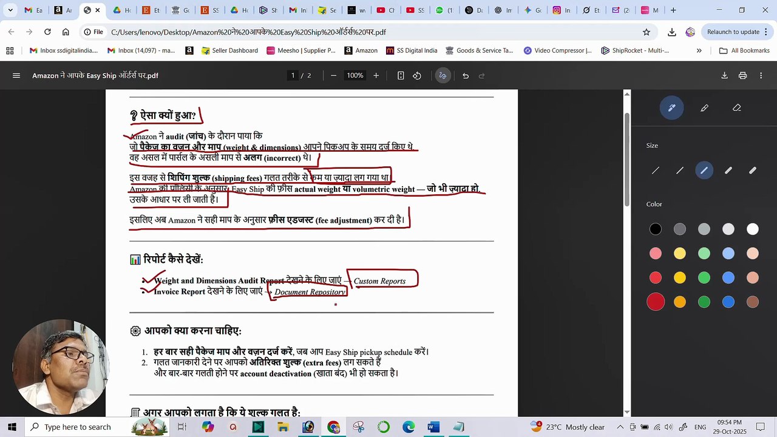Image resolution: width=777 pixels, height=437 pixels.
Task: Switch to the YouTube tab labeled Ch
Action: [x=385, y=10]
